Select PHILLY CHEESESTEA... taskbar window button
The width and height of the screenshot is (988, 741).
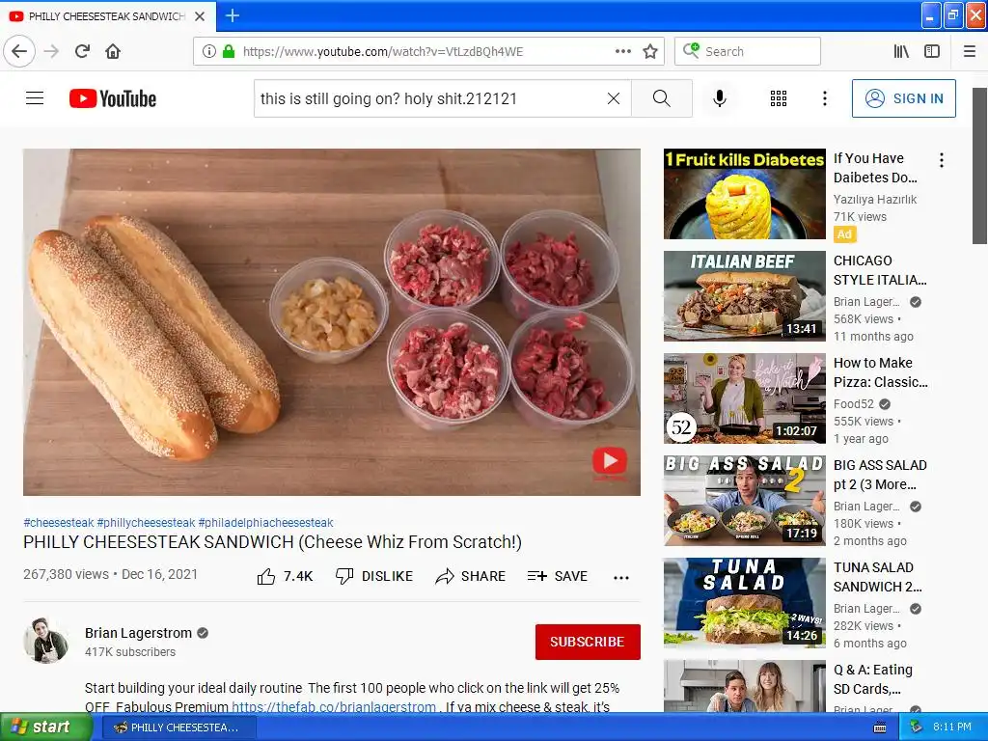coord(178,727)
